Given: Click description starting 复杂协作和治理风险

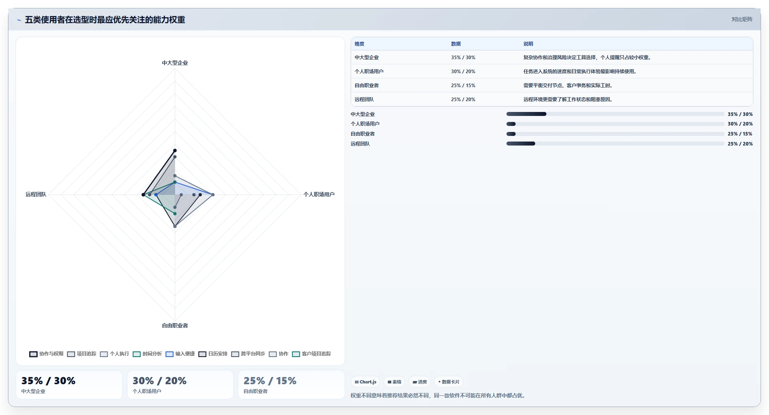Looking at the screenshot, I should click(x=588, y=58).
